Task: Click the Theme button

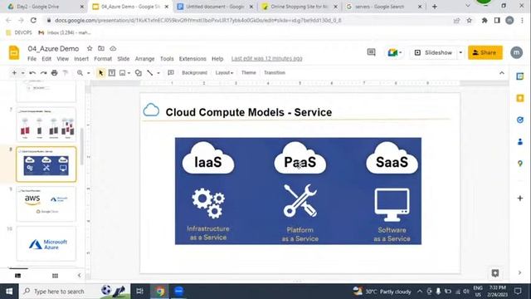Action: click(x=249, y=72)
